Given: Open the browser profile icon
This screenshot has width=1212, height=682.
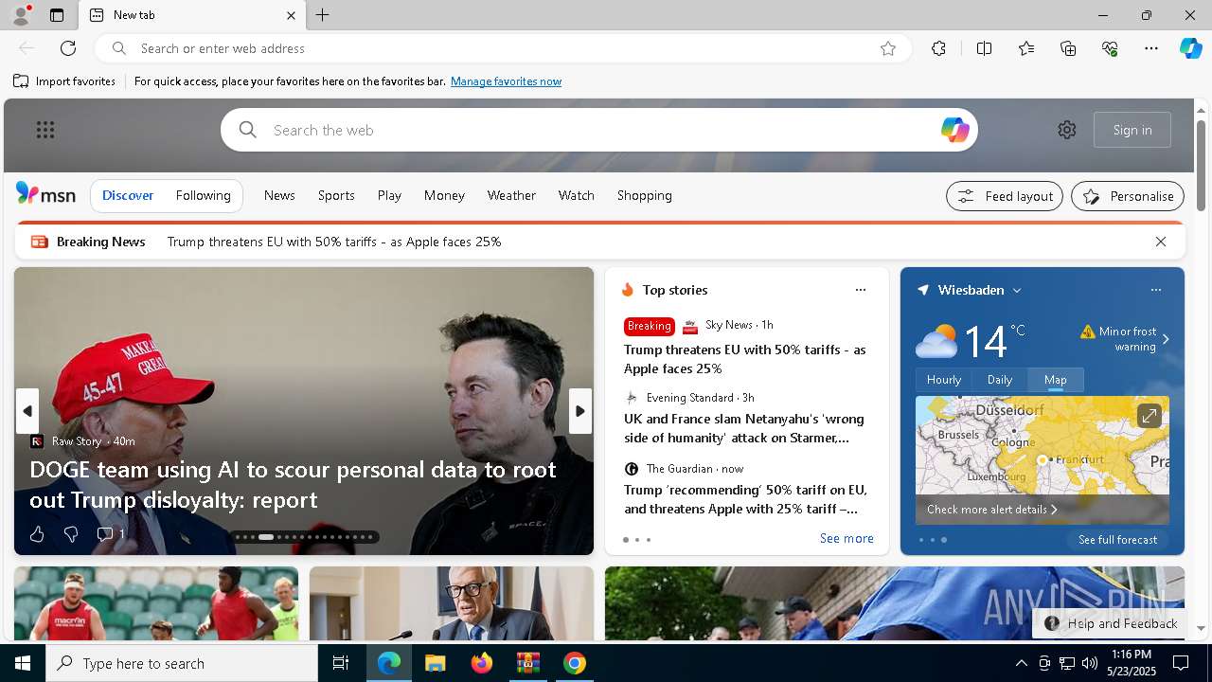Looking at the screenshot, I should pos(20,15).
